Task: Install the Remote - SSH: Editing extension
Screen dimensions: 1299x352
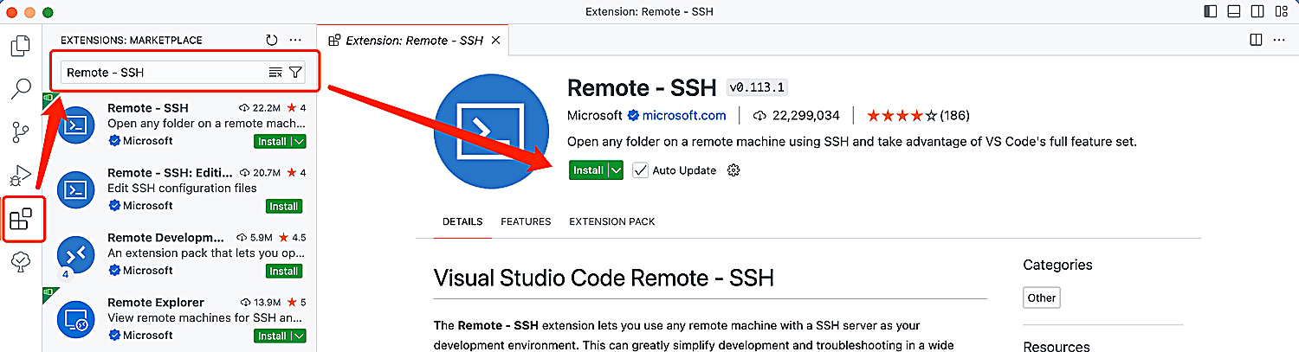Action: [x=284, y=207]
